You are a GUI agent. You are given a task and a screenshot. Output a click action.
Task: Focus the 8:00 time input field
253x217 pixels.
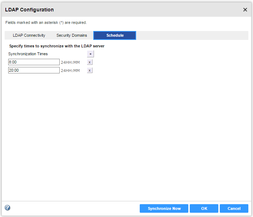[34, 62]
